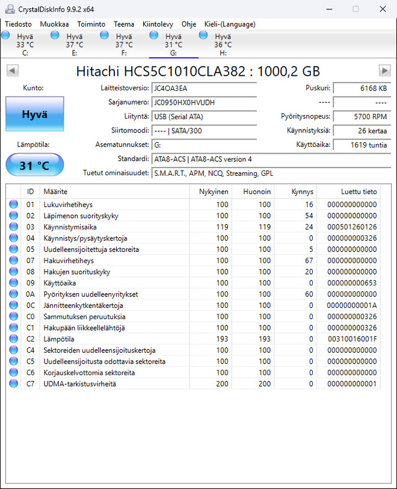This screenshot has width=397, height=489.
Task: Click status orb for Lukuvirhetiheys row
Action: [14, 204]
